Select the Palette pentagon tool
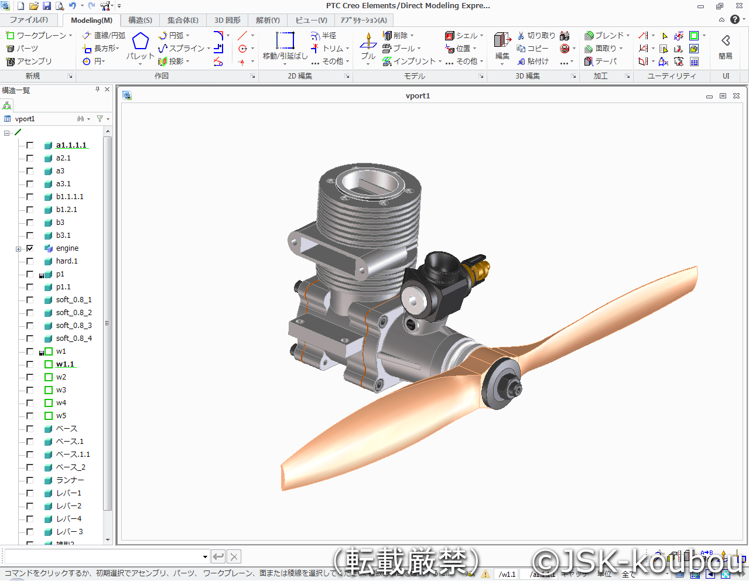Viewport: 749px width, 581px height. pos(140,42)
